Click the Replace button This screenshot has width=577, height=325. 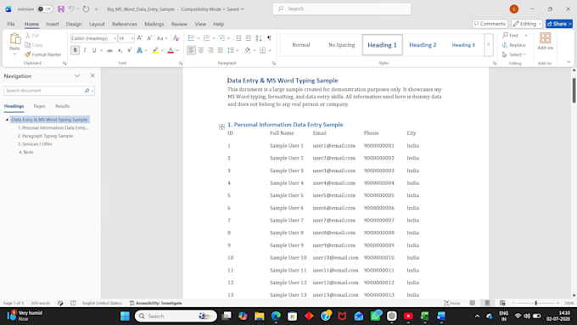pyautogui.click(x=513, y=45)
